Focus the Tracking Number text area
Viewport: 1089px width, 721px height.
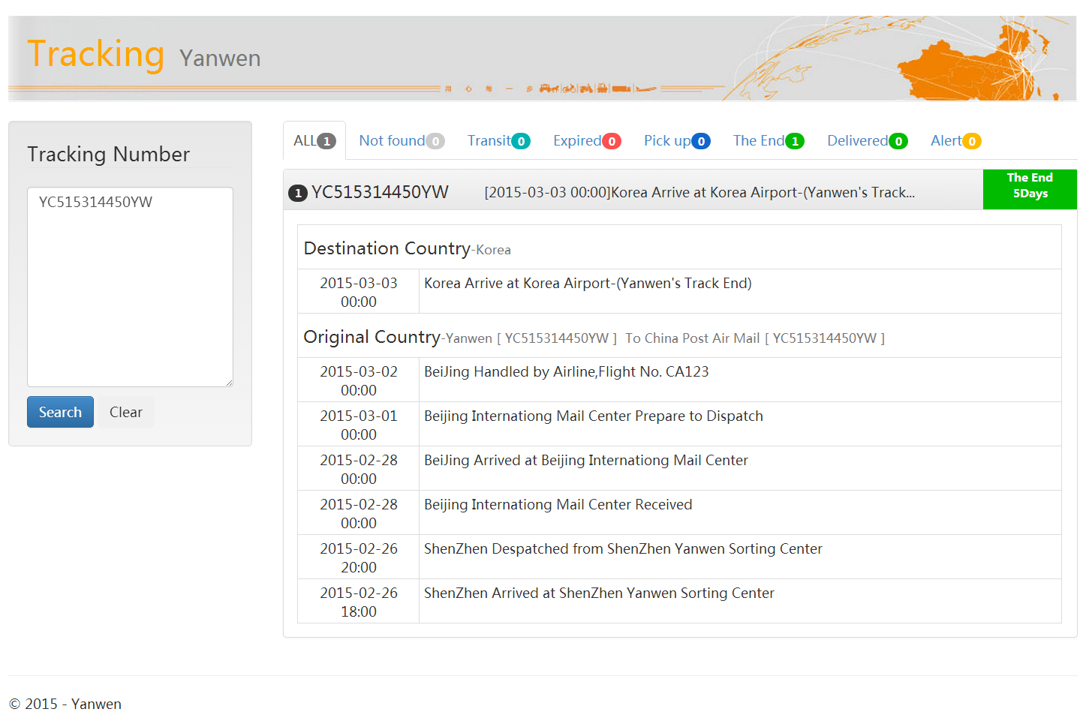coord(130,287)
